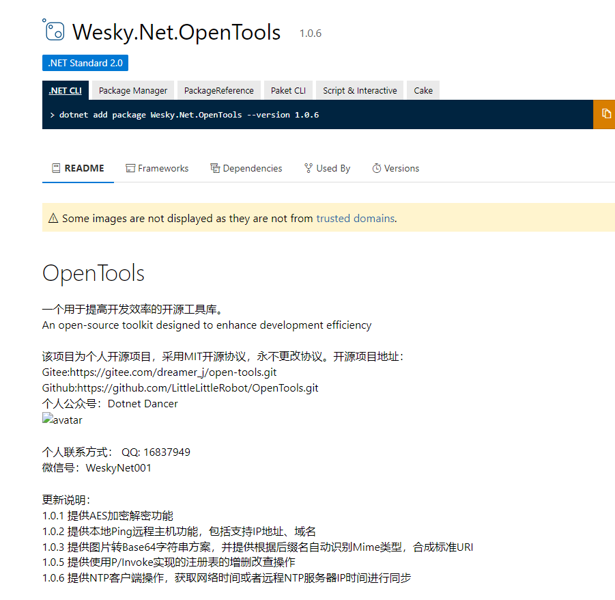The image size is (615, 600).
Task: Click the dotnet add package command text
Action: coord(189,115)
